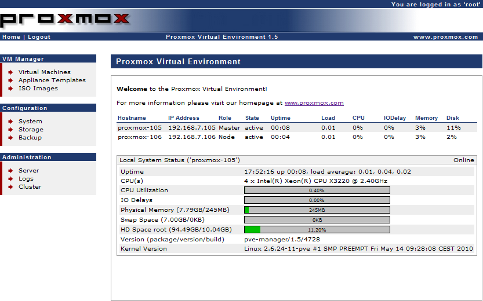This screenshot has height=301, width=483.
Task: View the Logs page
Action: 26,179
